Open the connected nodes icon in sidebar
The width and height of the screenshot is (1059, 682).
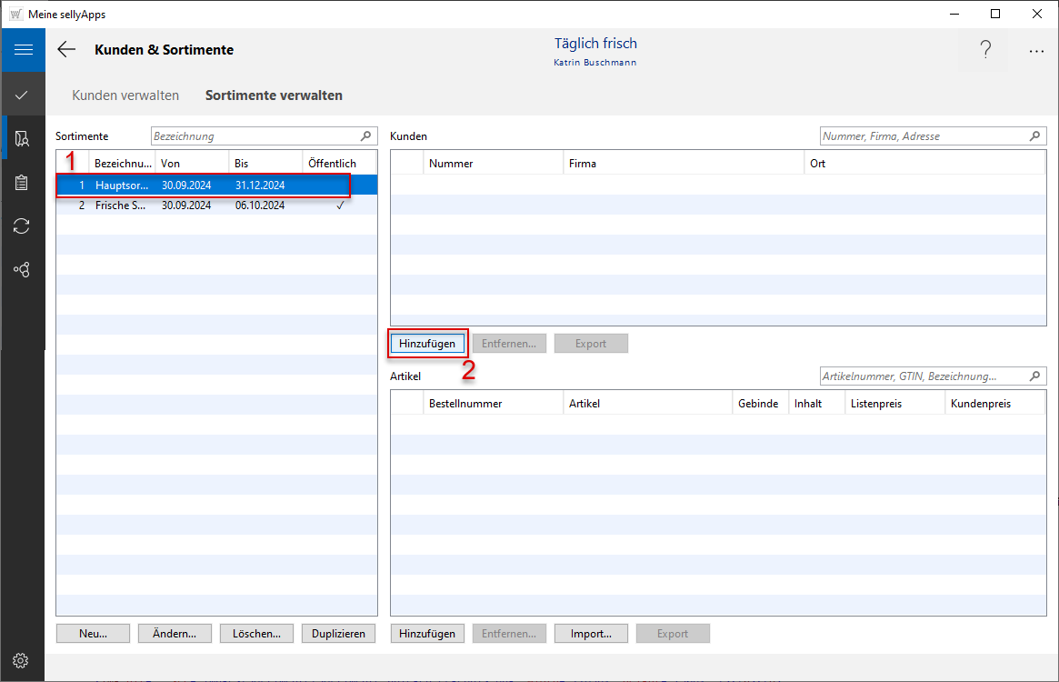(x=23, y=270)
